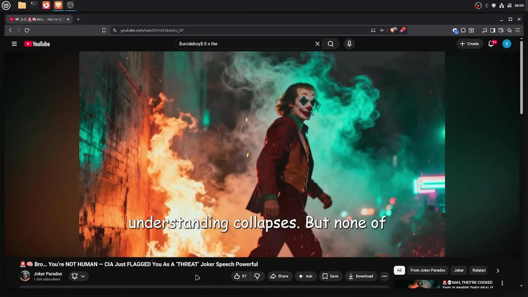The image size is (528, 297).
Task: Open the Joker Paradox channel name link
Action: coord(48,274)
